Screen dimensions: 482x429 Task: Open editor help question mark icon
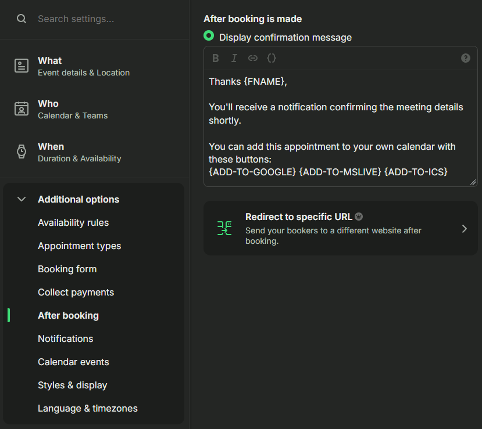tap(465, 58)
